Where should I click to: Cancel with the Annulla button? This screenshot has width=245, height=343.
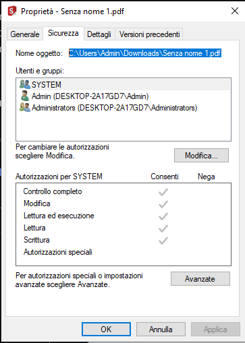(x=161, y=330)
